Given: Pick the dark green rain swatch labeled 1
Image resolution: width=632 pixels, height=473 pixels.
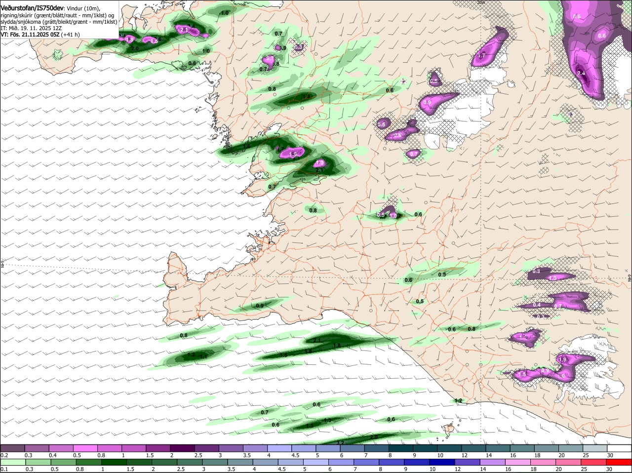Looking at the screenshot, I should click(114, 462).
